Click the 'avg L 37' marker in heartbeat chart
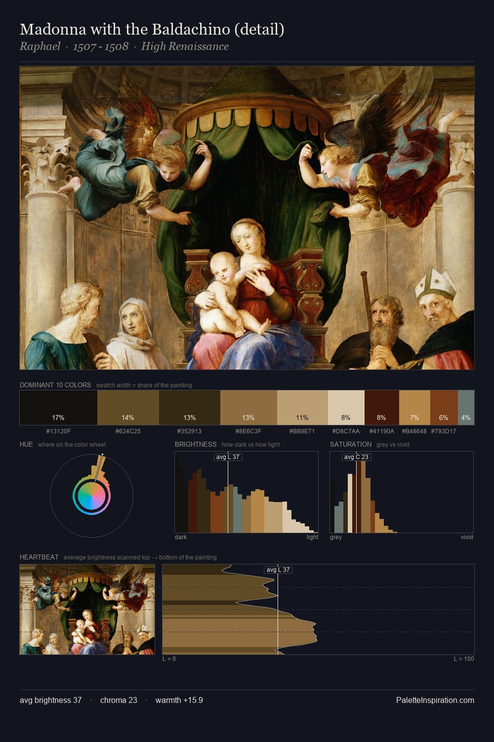The image size is (494, 742). click(x=278, y=570)
